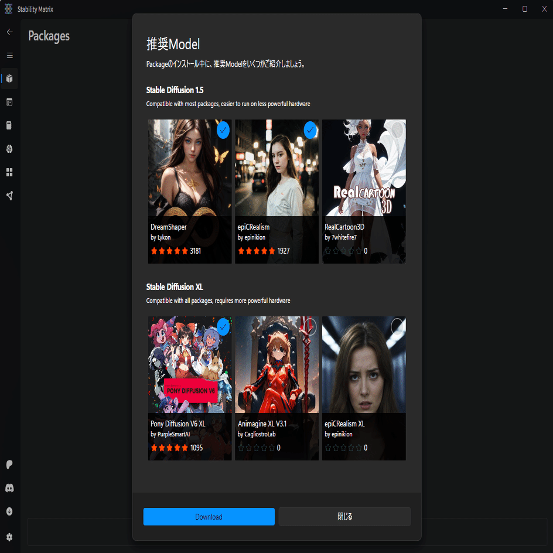Minimize the Stability Matrix window
This screenshot has height=553, width=553.
pyautogui.click(x=505, y=9)
